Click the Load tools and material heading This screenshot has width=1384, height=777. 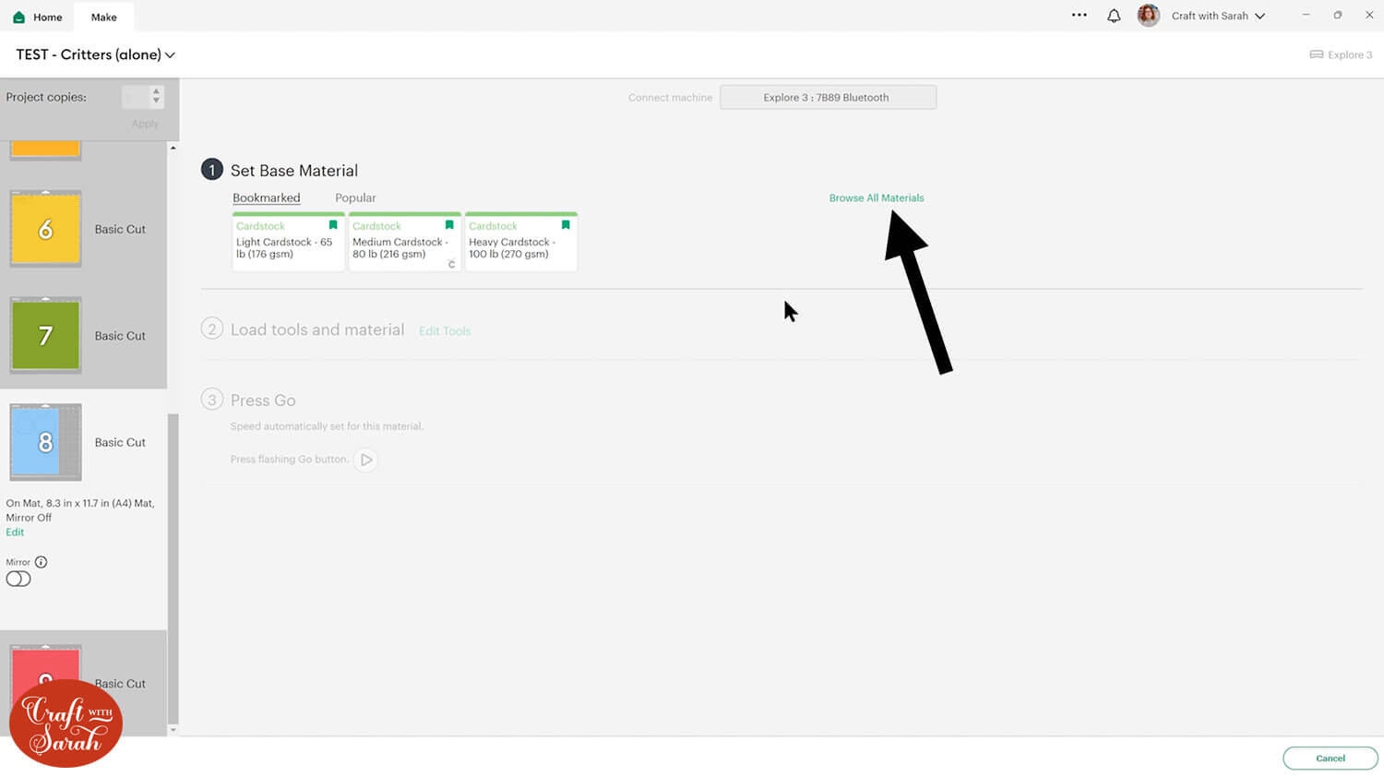(317, 330)
